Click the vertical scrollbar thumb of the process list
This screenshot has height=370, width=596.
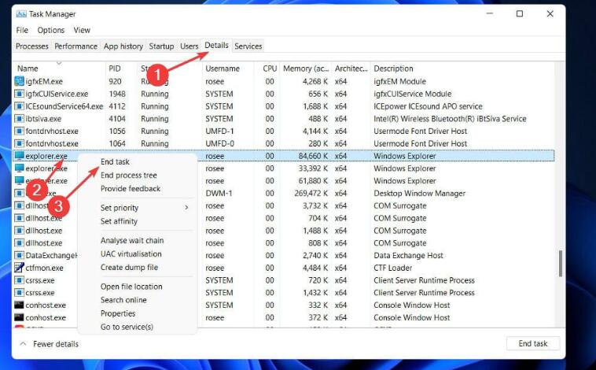(x=561, y=264)
